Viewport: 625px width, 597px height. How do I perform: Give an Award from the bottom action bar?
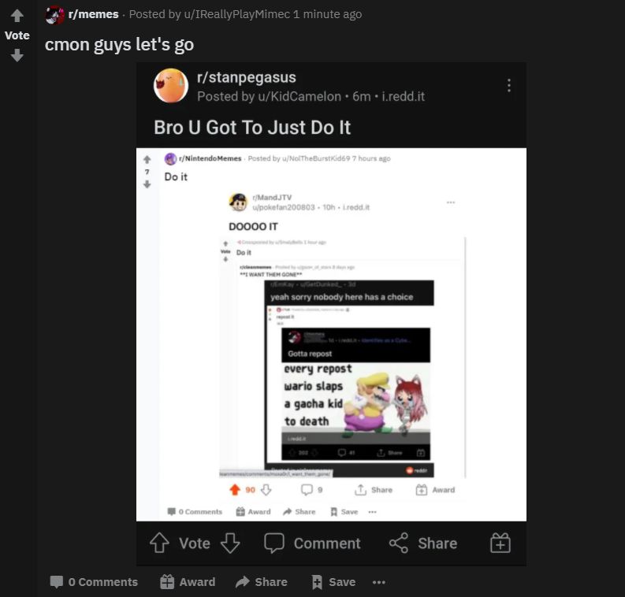coord(188,582)
